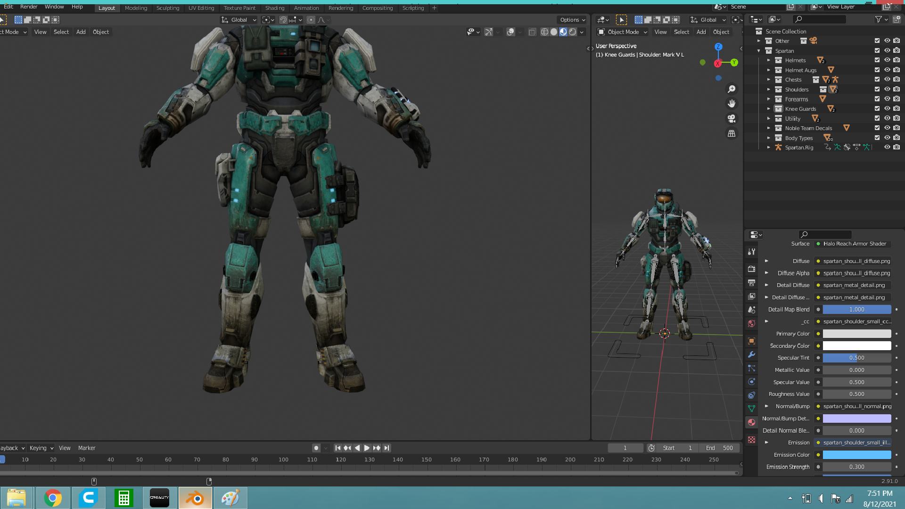This screenshot has height=509, width=905.
Task: Expand the Normal/Bump texture settings
Action: pos(766,406)
